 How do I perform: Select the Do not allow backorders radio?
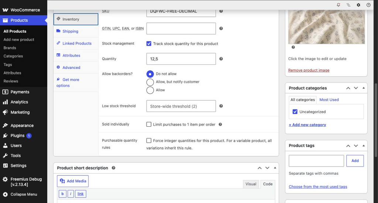click(x=150, y=74)
